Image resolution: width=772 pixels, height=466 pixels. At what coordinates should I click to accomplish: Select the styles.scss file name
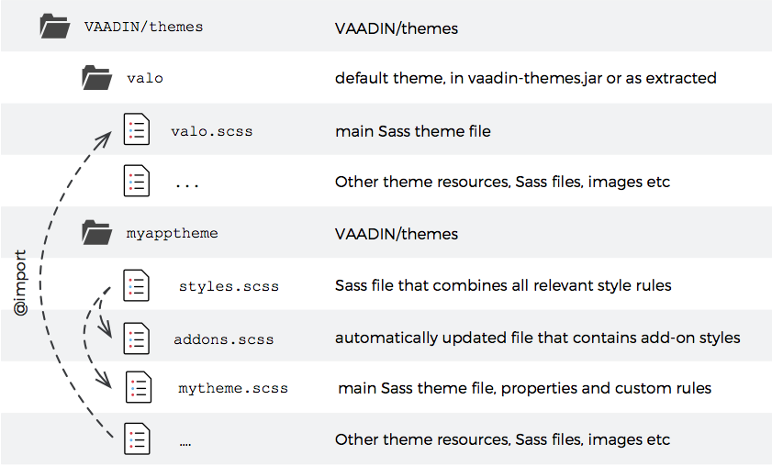click(x=229, y=286)
